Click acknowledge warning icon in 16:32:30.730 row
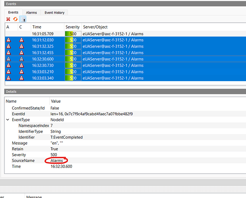Viewport: 246px width, 198px height. 9,65
